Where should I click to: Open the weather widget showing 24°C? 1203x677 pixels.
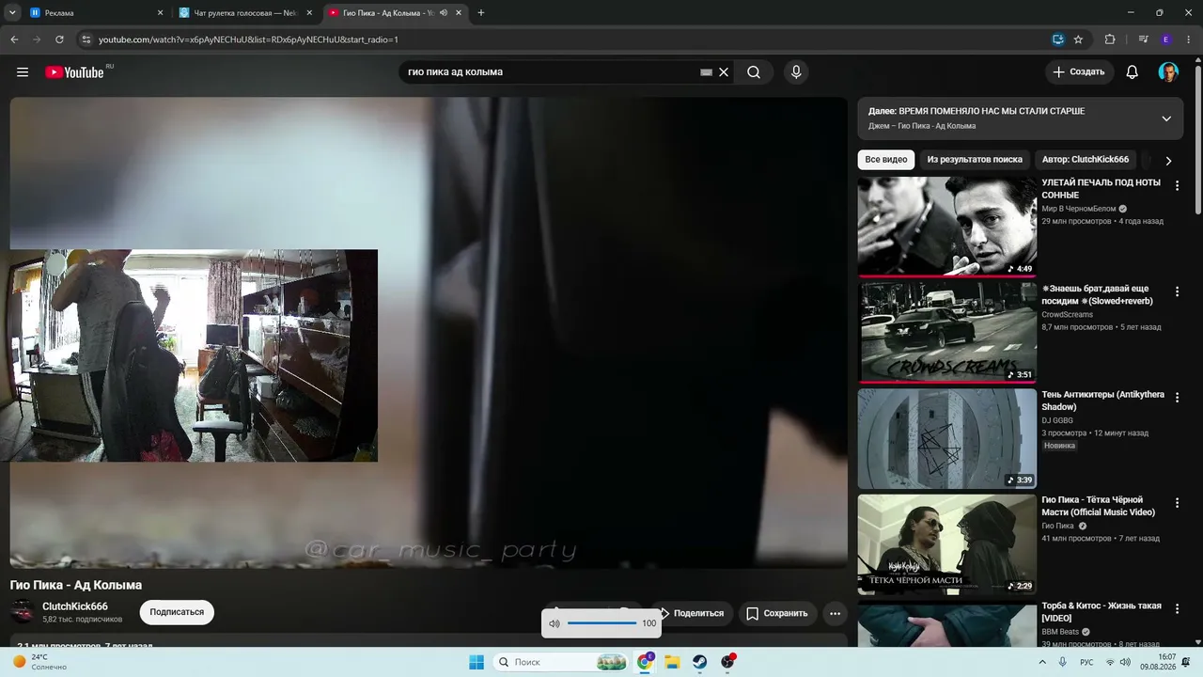pos(38,662)
